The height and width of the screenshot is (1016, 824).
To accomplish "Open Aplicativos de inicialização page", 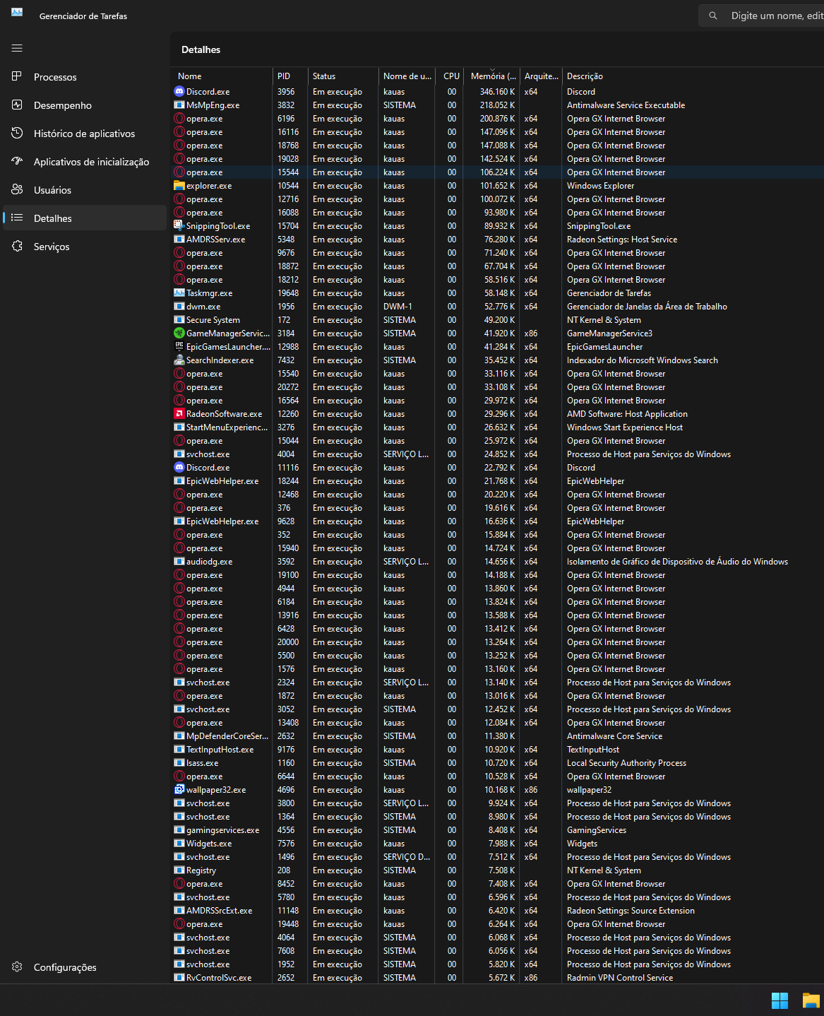I will pyautogui.click(x=85, y=162).
